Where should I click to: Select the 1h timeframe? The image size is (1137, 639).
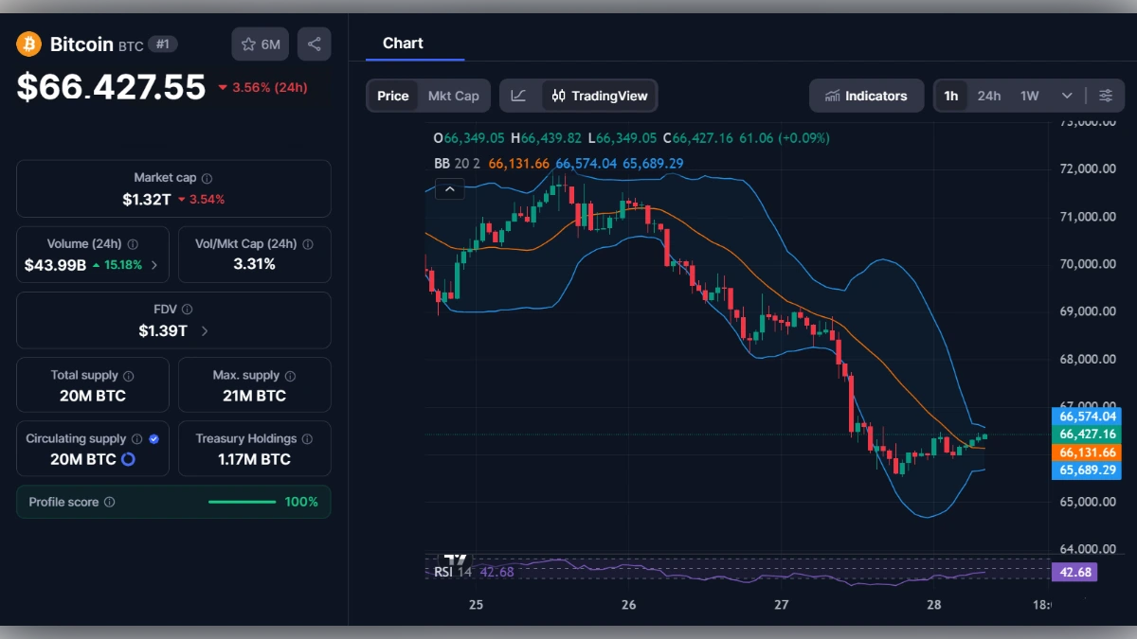[x=951, y=95]
